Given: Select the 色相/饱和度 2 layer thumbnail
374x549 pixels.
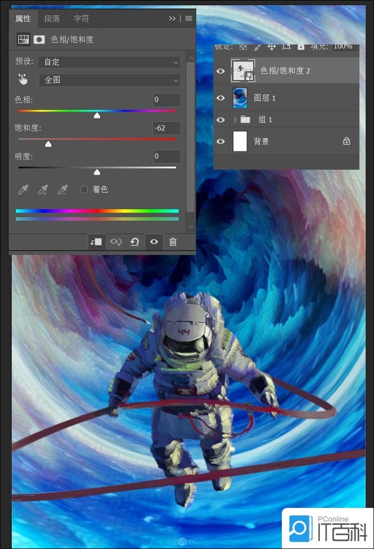Looking at the screenshot, I should click(x=243, y=70).
